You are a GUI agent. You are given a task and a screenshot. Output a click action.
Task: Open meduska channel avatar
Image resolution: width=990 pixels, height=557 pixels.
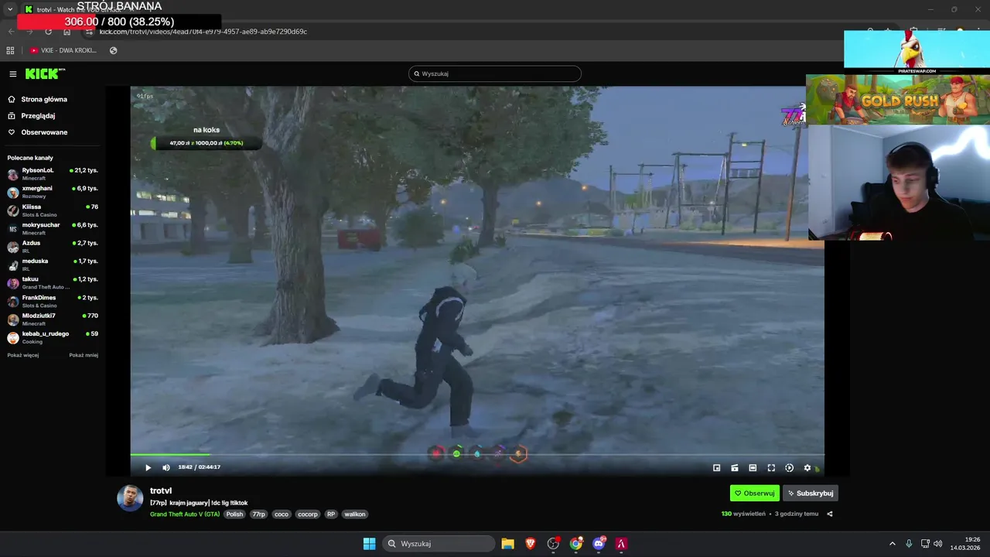coord(13,265)
